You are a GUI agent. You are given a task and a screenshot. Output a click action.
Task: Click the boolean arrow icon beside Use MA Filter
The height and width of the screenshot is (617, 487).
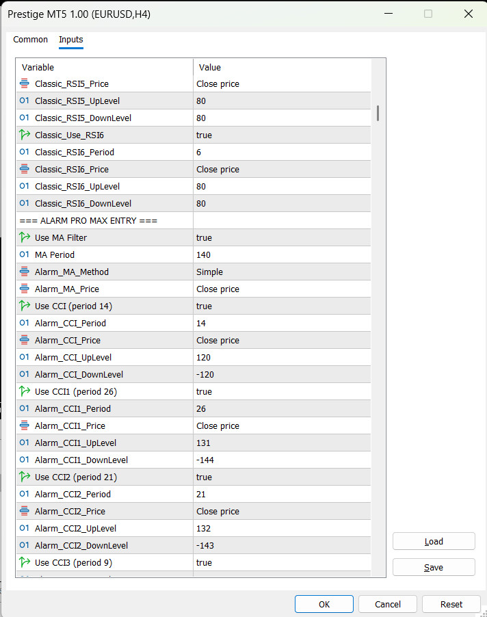click(25, 237)
